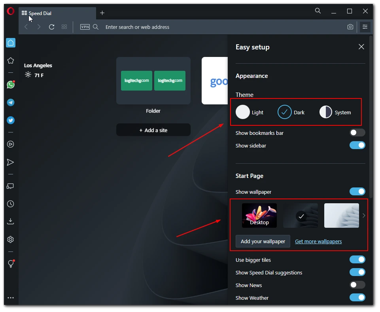The height and width of the screenshot is (312, 380).
Task: Click the Los Angeles weather widget
Action: tap(38, 70)
